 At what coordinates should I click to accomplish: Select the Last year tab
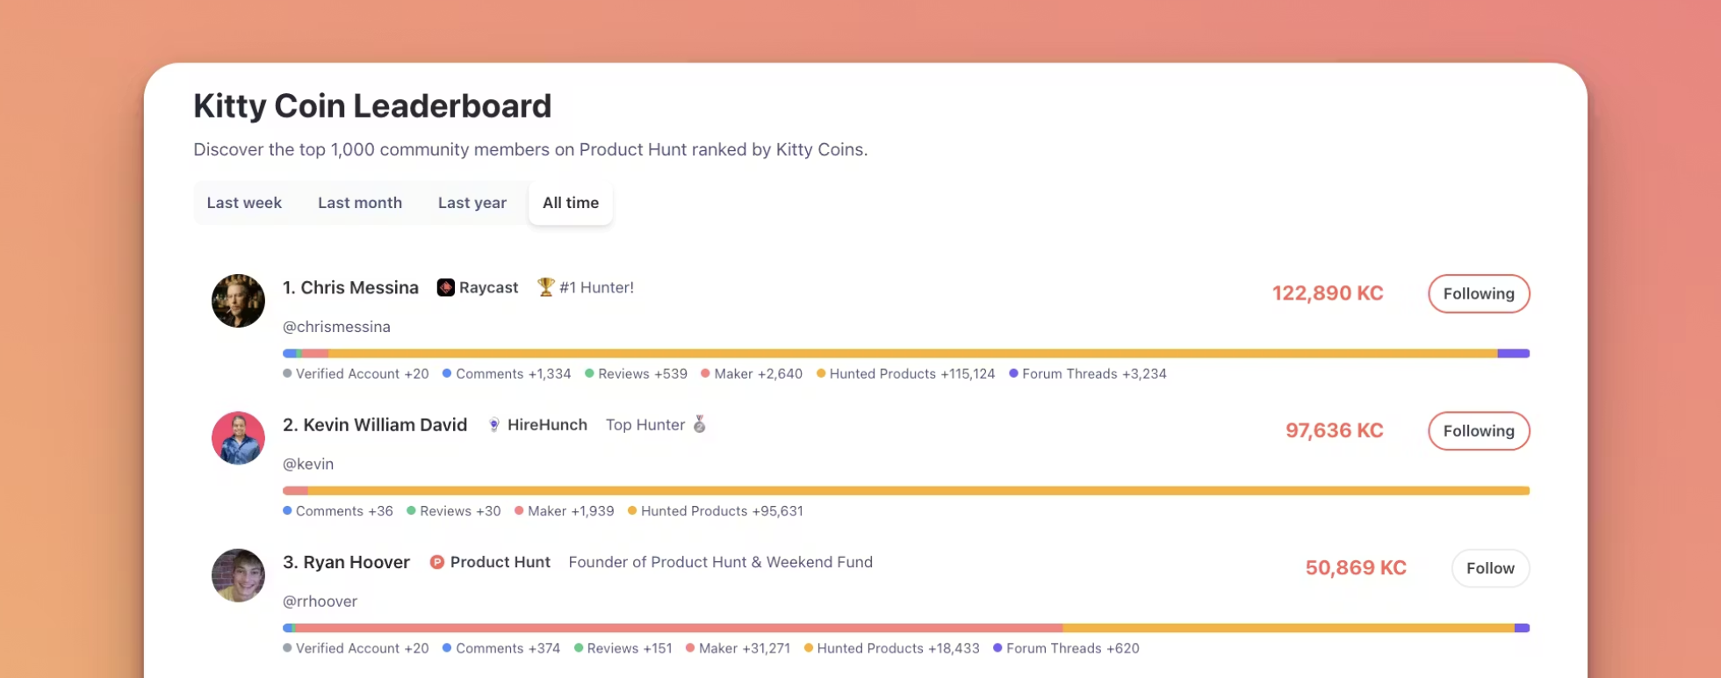click(x=472, y=203)
